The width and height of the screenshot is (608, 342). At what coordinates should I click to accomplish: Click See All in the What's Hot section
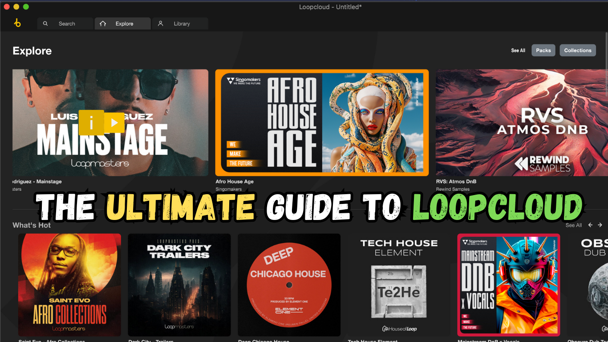pyautogui.click(x=573, y=225)
